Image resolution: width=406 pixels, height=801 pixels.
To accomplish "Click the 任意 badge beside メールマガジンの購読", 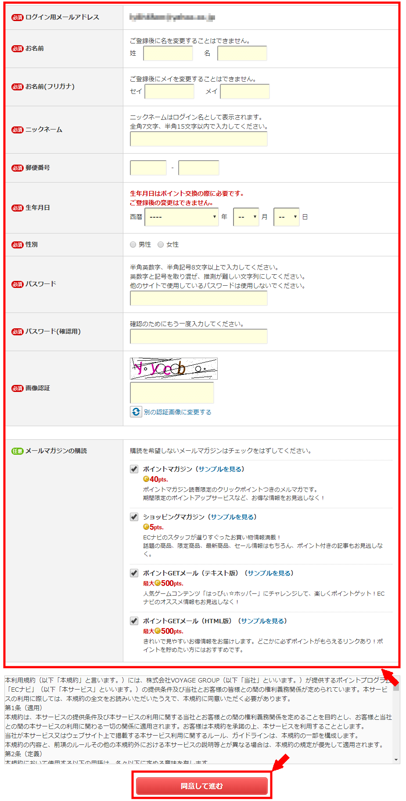I will [18, 451].
